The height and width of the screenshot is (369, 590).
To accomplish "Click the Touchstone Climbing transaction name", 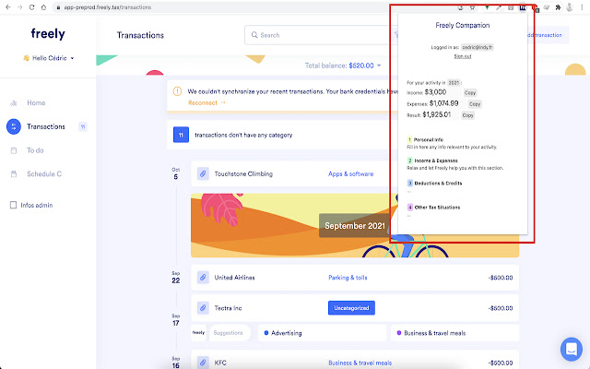I will 243,174.
